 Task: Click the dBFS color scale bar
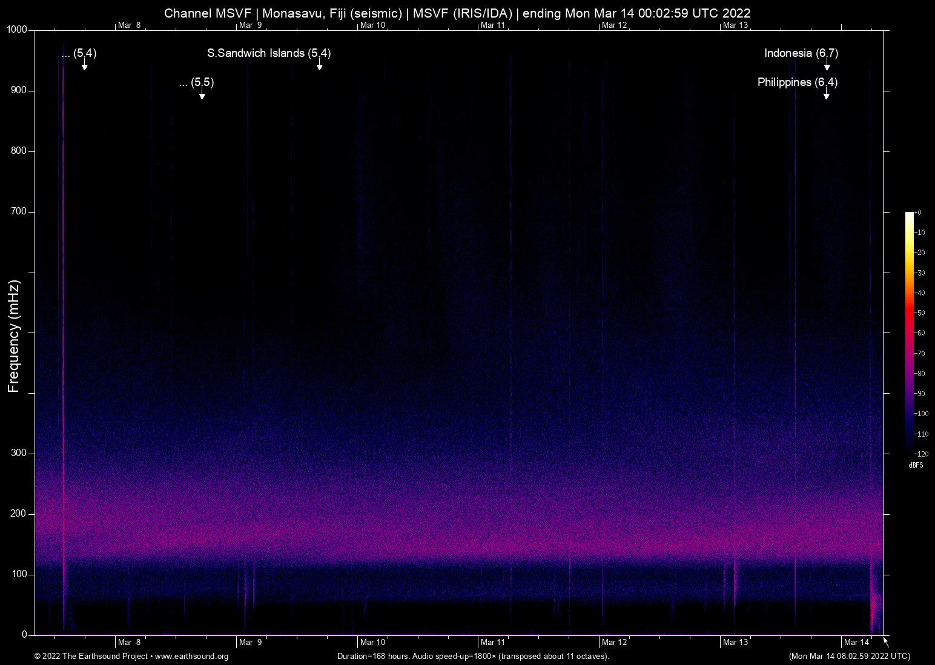[x=909, y=332]
